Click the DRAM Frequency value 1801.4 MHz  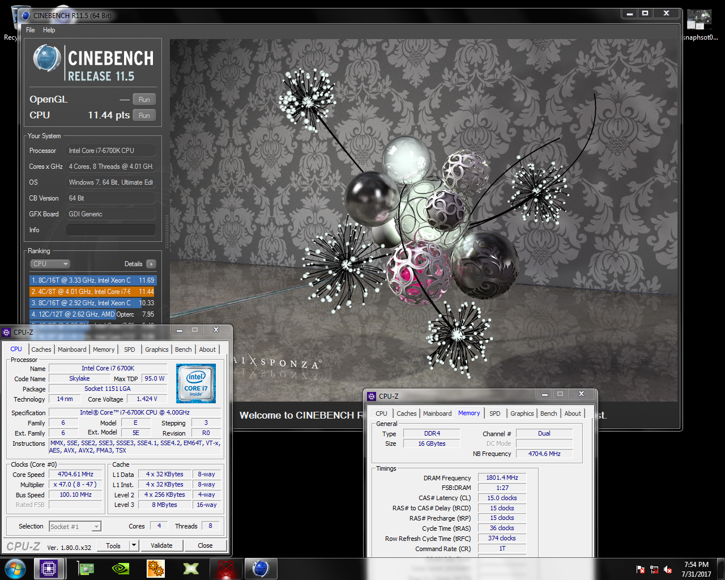502,477
